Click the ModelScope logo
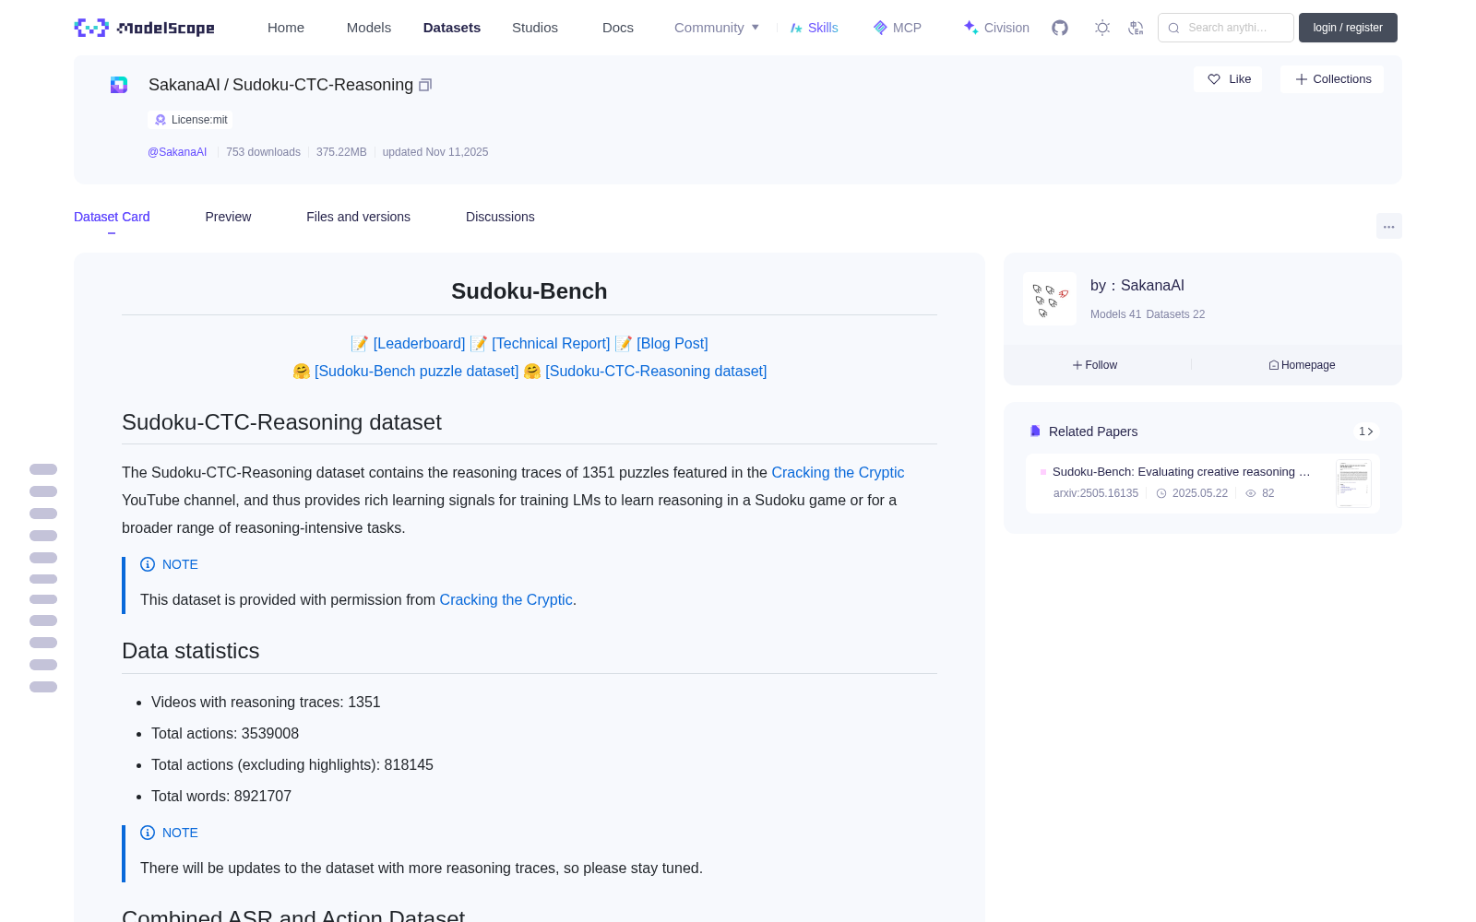The width and height of the screenshot is (1476, 922). pos(145,28)
